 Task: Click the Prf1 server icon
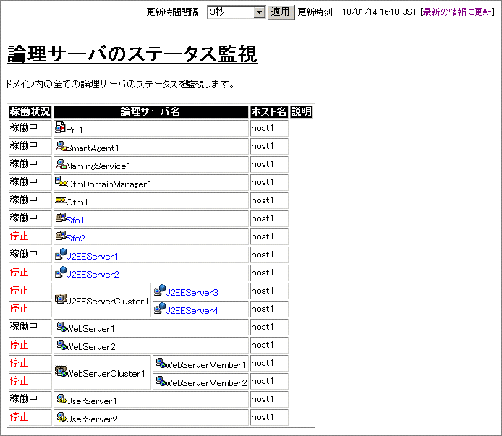[60, 127]
